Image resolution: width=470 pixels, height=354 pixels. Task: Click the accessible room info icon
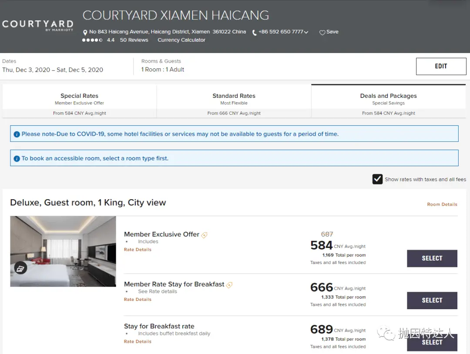pyautogui.click(x=17, y=159)
